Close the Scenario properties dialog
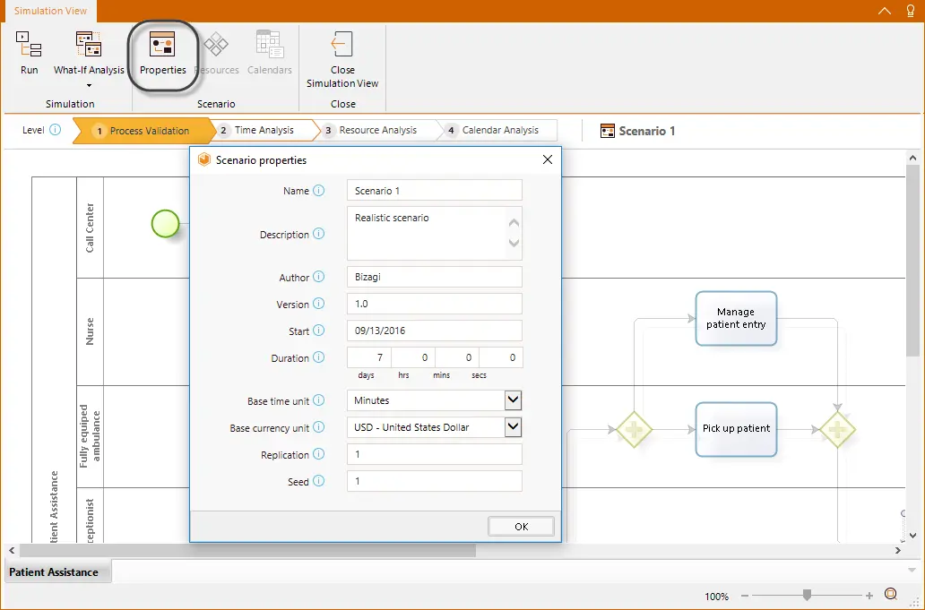 [x=548, y=159]
